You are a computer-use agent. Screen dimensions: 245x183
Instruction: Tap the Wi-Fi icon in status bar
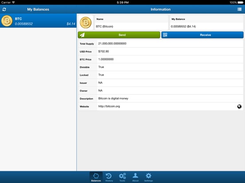tap(13, 2)
